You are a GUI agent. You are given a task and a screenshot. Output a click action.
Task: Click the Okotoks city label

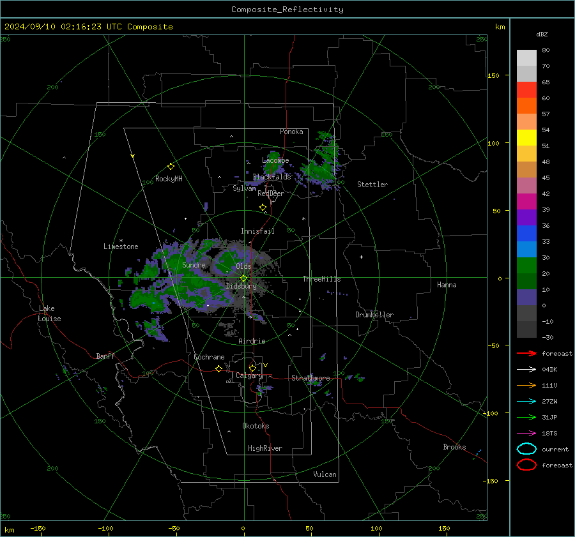256,426
